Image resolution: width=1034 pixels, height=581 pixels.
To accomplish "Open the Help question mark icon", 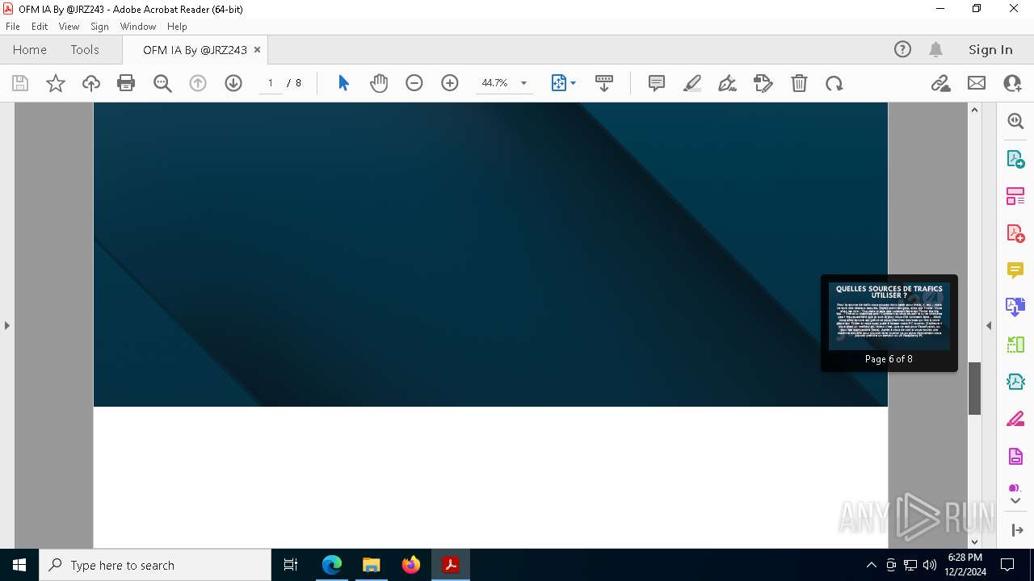I will tap(902, 49).
